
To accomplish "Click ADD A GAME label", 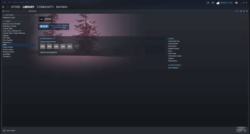I will [x=11, y=131].
